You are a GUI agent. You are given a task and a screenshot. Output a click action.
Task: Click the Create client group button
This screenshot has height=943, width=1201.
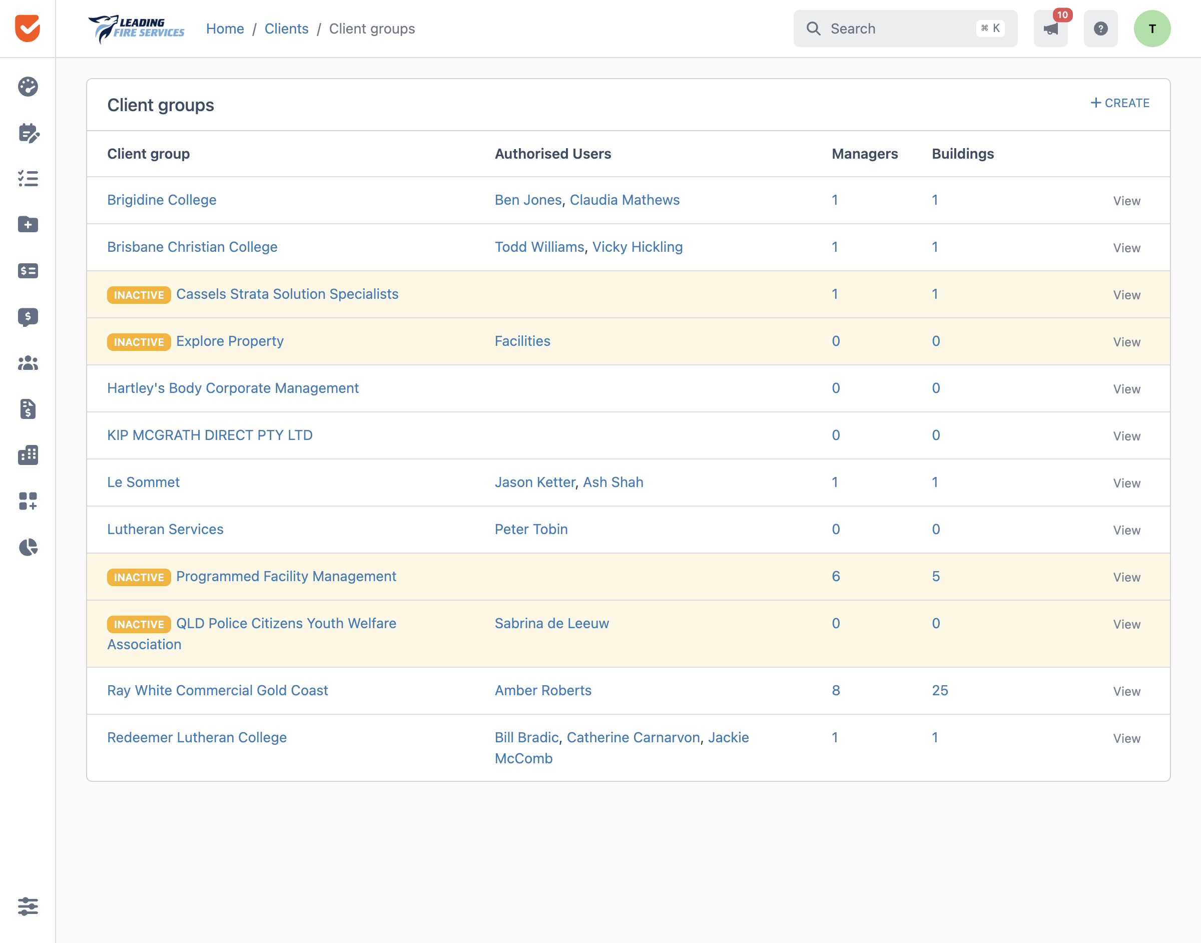coord(1120,103)
